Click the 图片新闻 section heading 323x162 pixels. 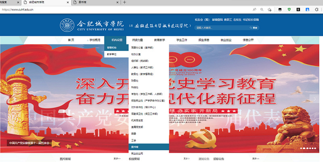coord(65,159)
